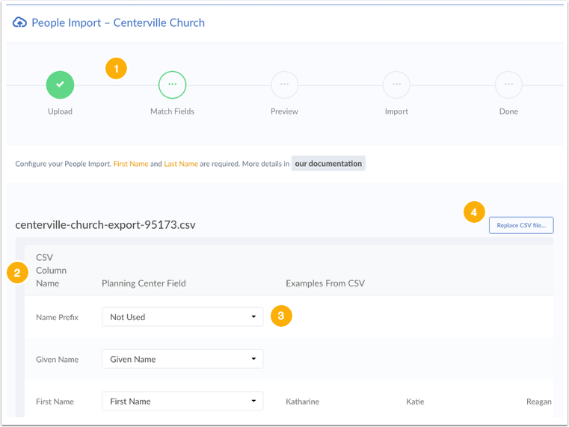Click the orange 'Last Name' required text
The image size is (569, 427).
(x=181, y=164)
